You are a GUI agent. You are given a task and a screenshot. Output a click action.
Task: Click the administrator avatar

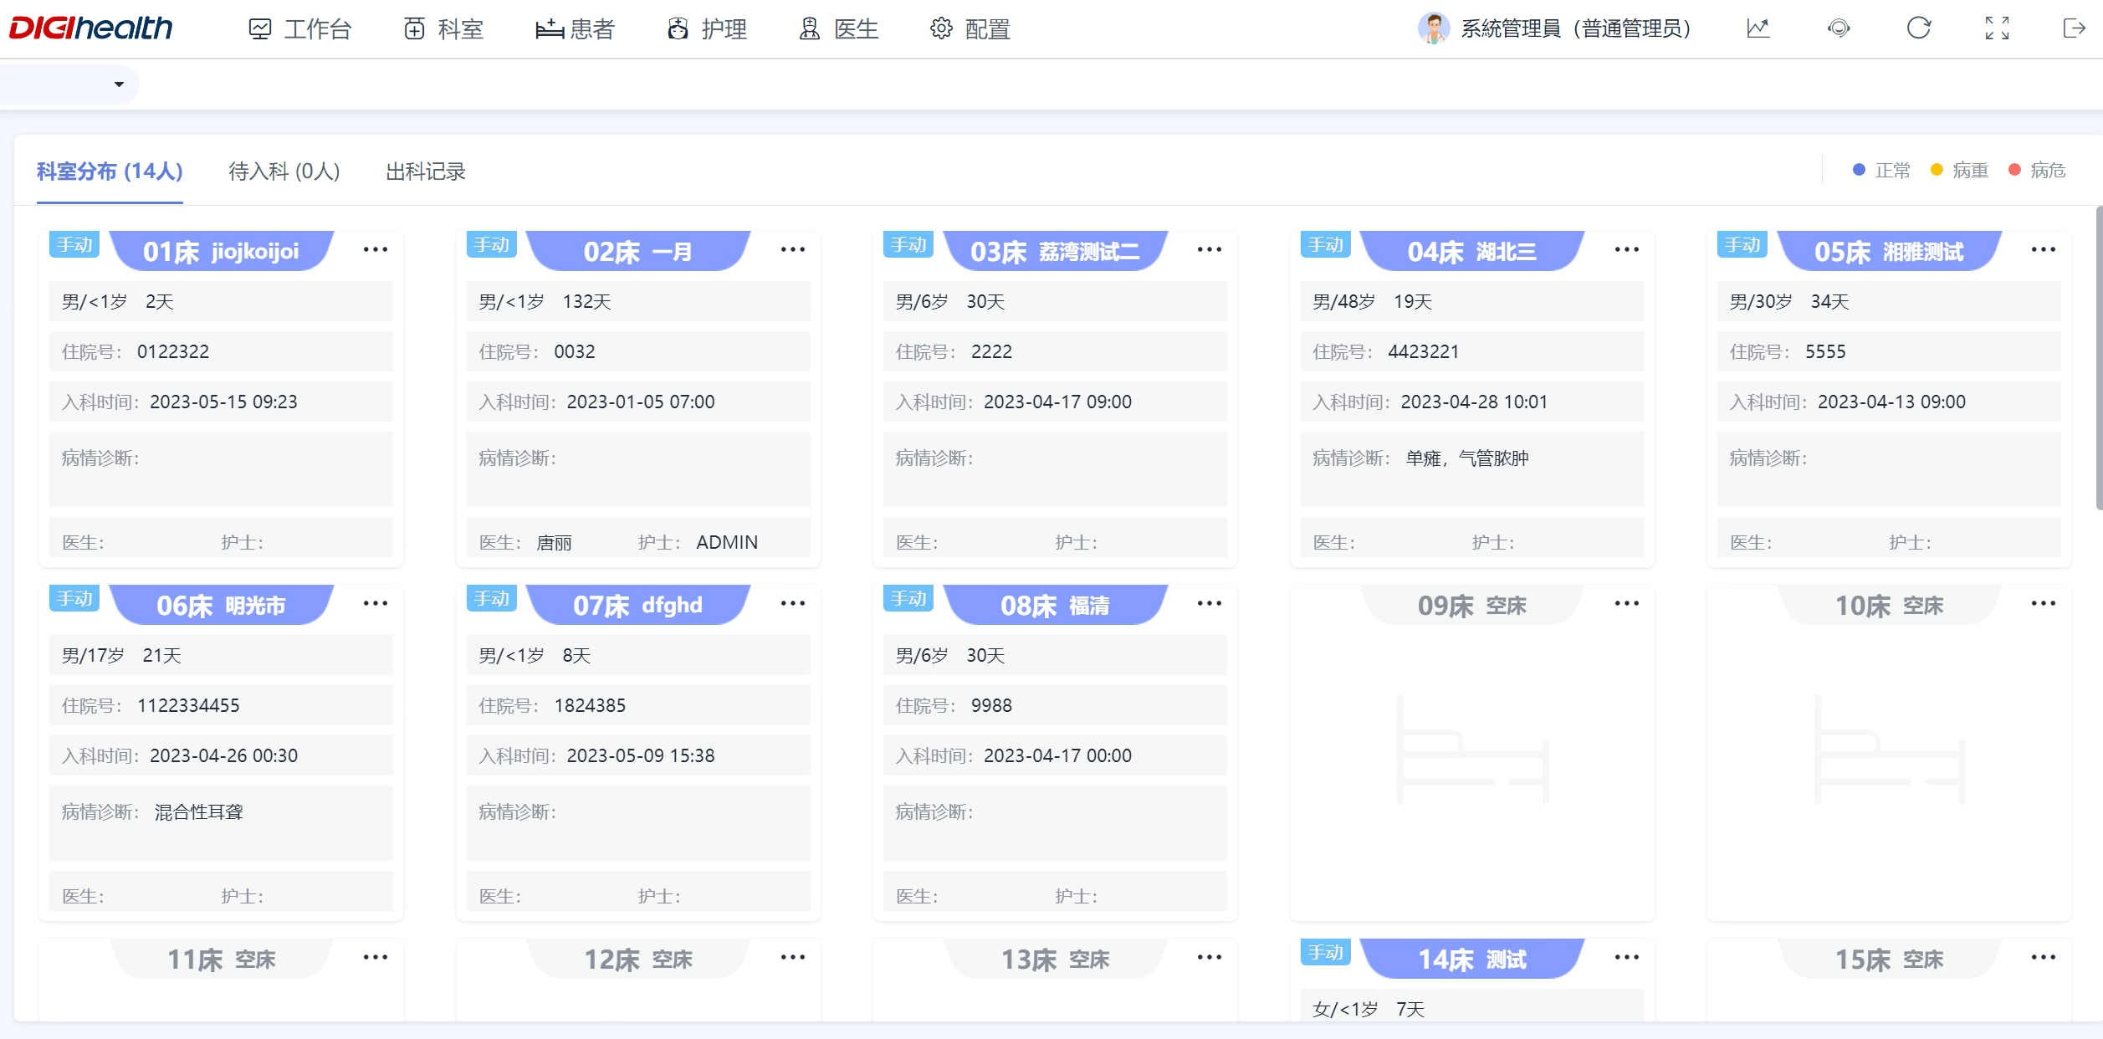tap(1434, 28)
